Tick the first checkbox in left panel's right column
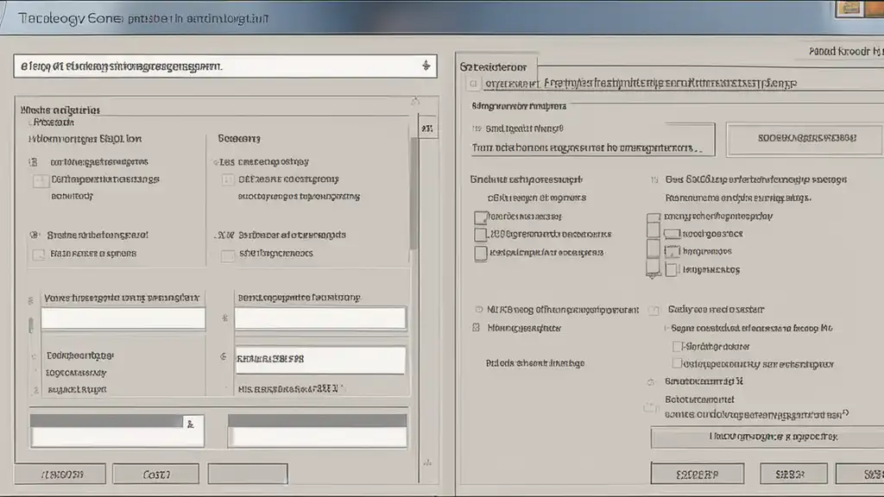 [228, 179]
